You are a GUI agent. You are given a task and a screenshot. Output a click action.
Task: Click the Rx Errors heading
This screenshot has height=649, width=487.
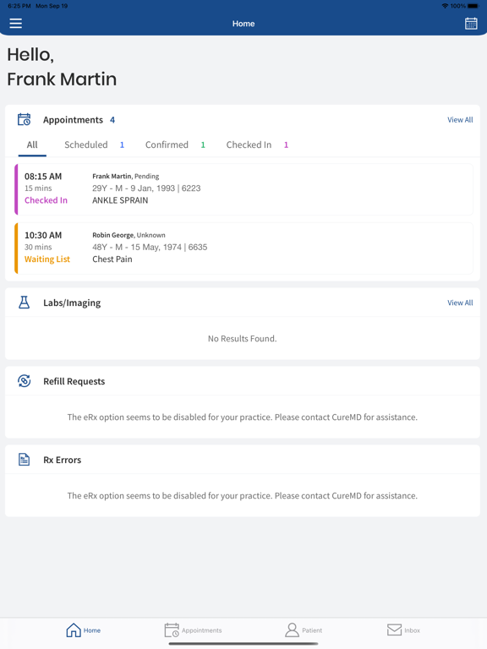(62, 460)
